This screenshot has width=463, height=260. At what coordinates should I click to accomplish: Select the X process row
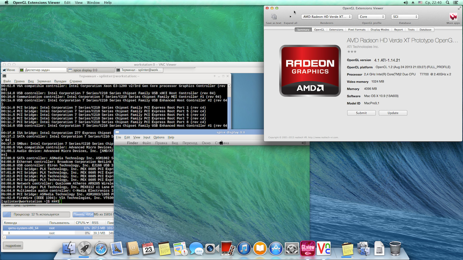58,233
